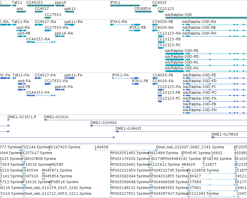Select the Taf11-PA protein label
The image size is (247, 198).
click(21, 75)
